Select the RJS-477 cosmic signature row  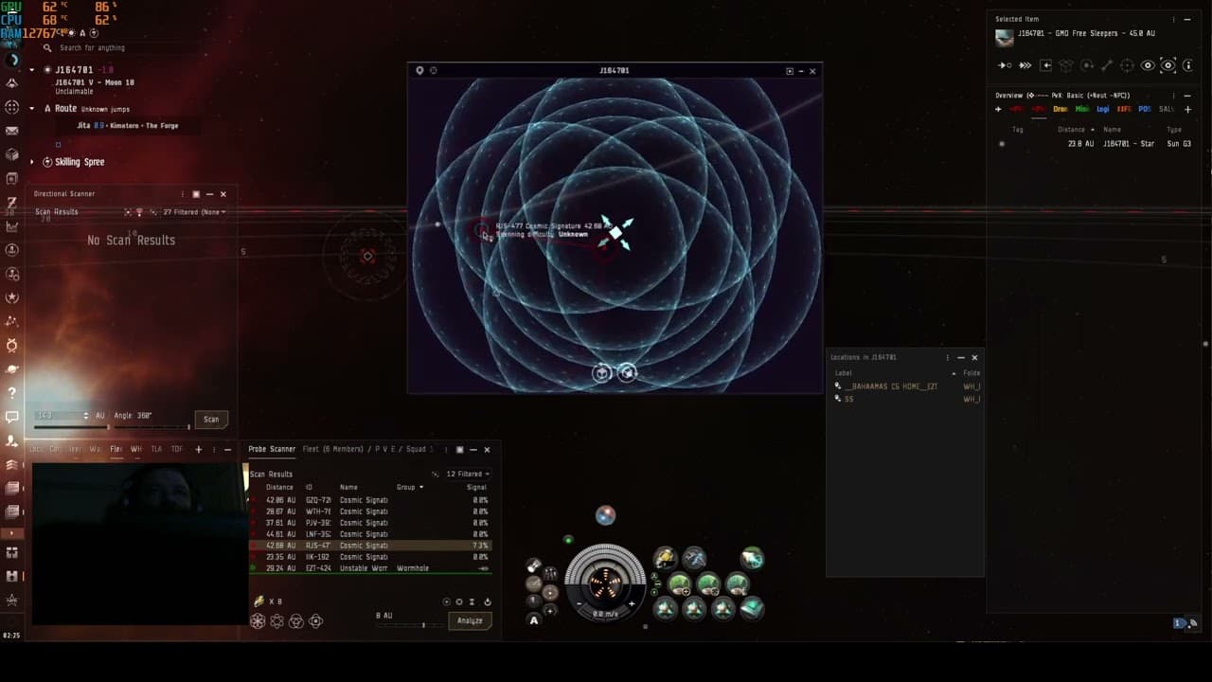click(369, 546)
